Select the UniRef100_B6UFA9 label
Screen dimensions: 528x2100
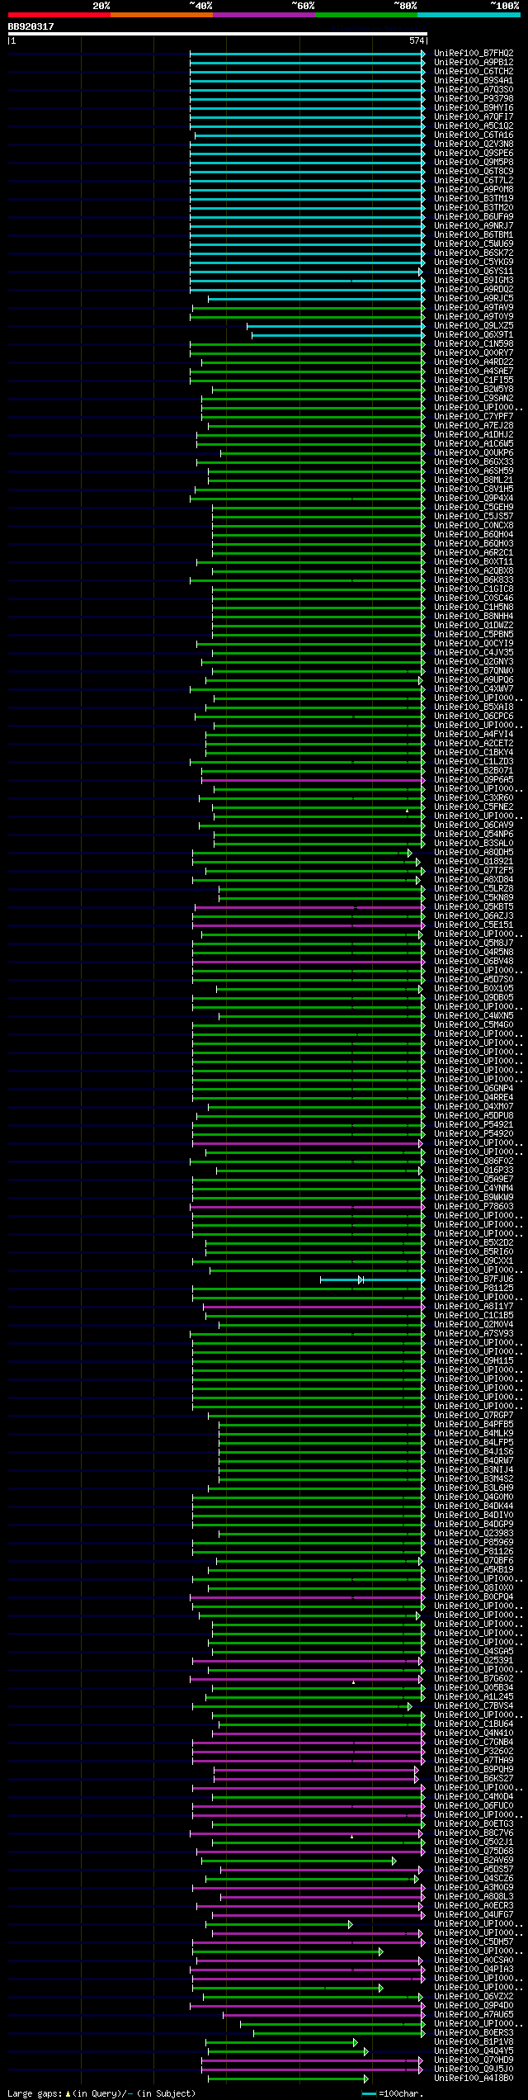tap(474, 216)
